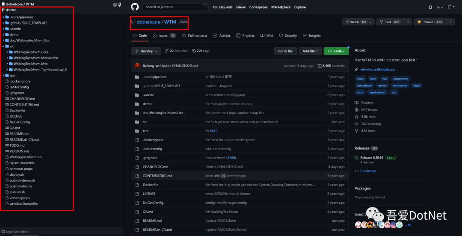Open the Dockerfile file icon in file list
Viewport: 462px width, 236px height.
[137, 185]
